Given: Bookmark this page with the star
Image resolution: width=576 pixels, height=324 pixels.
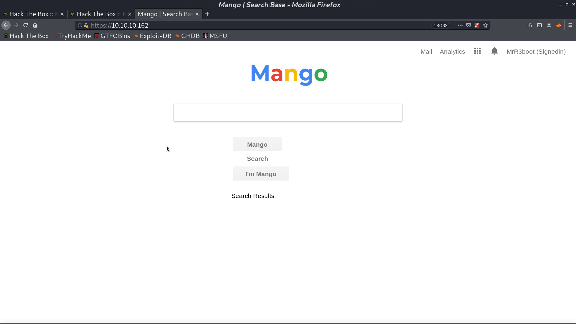Looking at the screenshot, I should click(485, 25).
